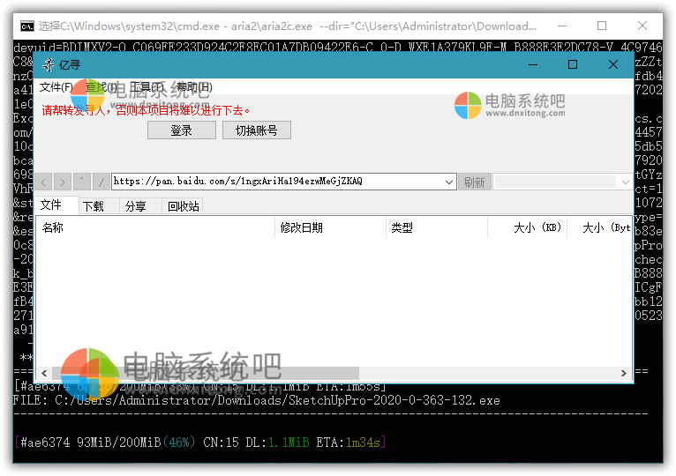Screen dimensions: 676x476
Task: Open the 查找(I) menu
Action: [x=101, y=87]
